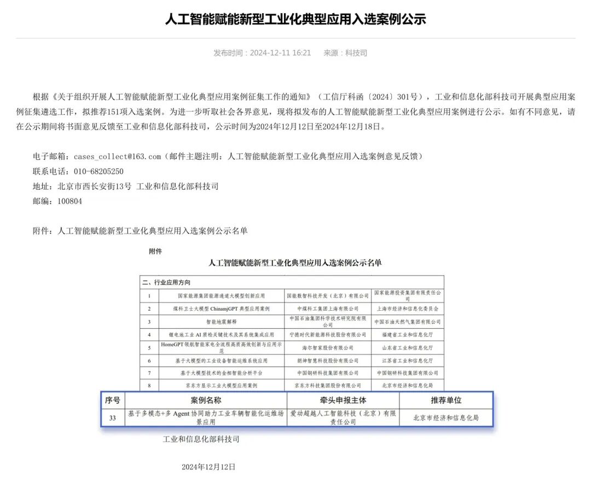This screenshot has height=483, width=591.
Task: Click the cell 朗坤智慧科技股份有限公司
Action: point(328,360)
